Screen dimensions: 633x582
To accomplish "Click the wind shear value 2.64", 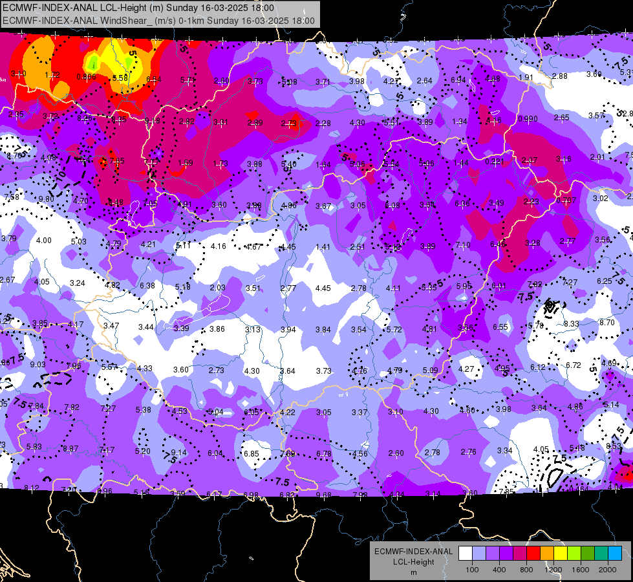I will pyautogui.click(x=424, y=80).
